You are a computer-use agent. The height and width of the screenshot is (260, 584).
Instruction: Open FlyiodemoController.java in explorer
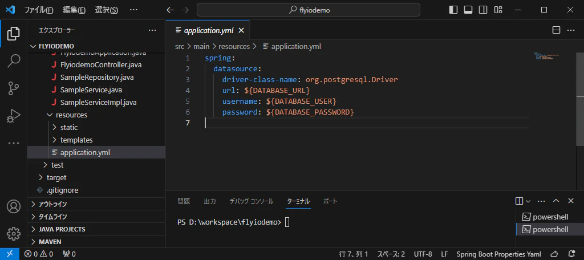pyautogui.click(x=97, y=65)
